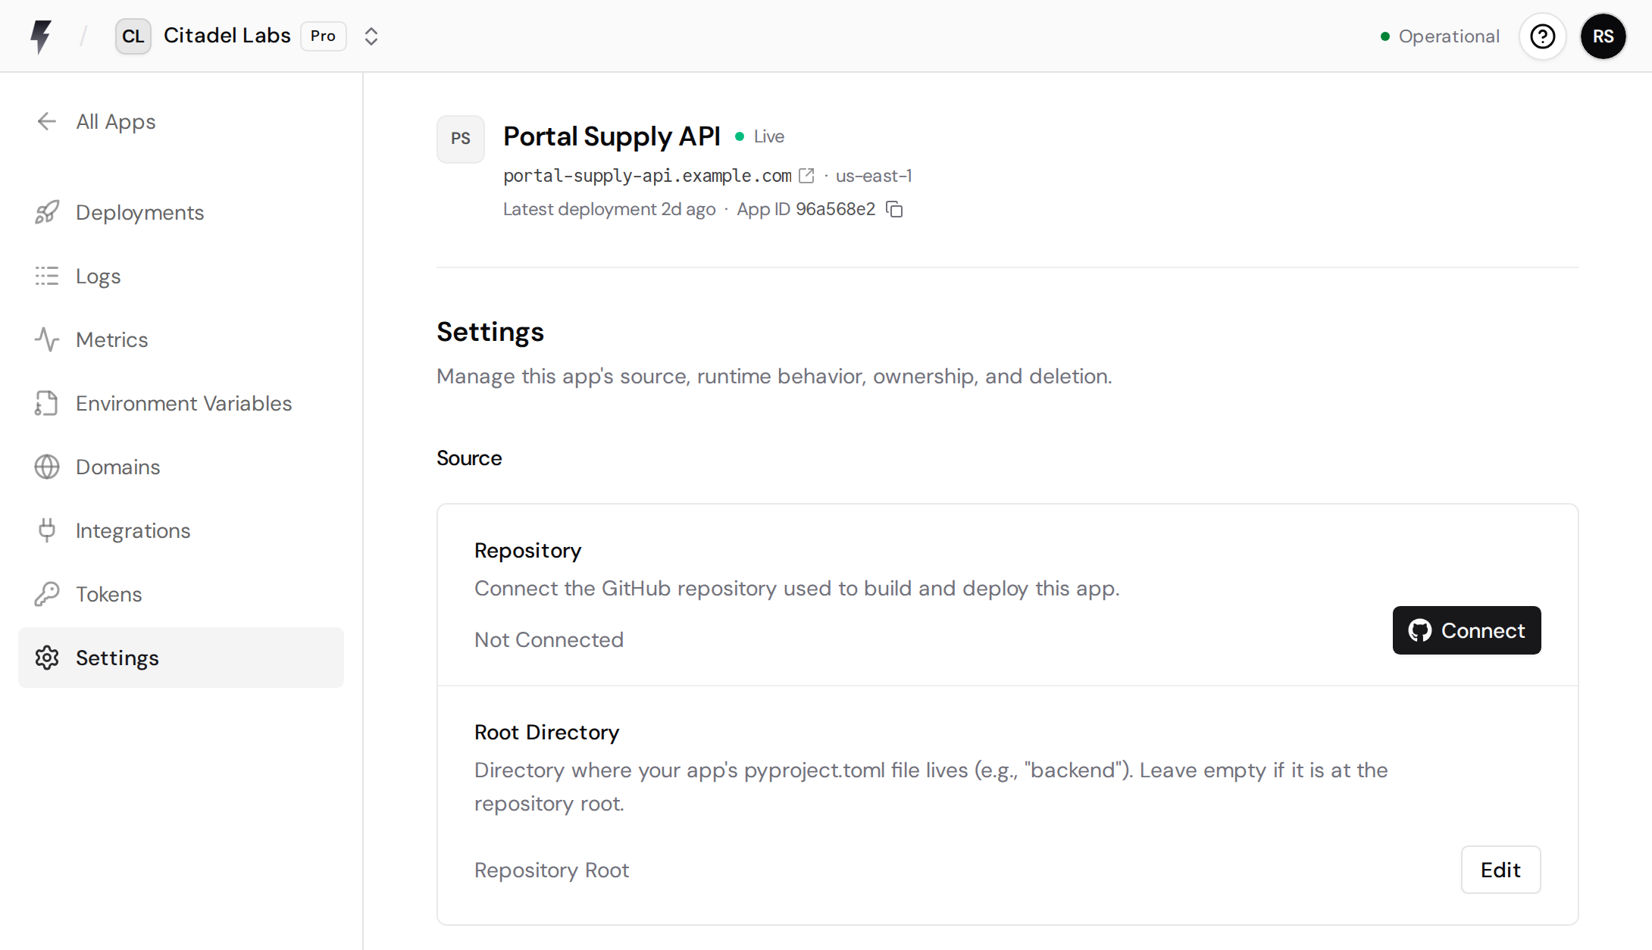The width and height of the screenshot is (1652, 950).
Task: Open the RS user avatar menu
Action: 1603,36
